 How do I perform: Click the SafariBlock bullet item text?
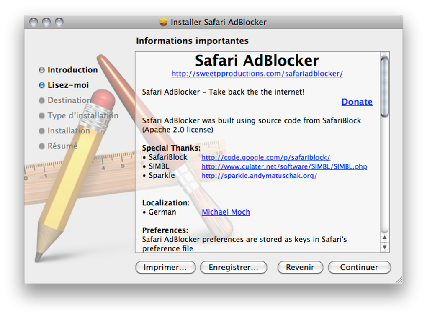(168, 157)
